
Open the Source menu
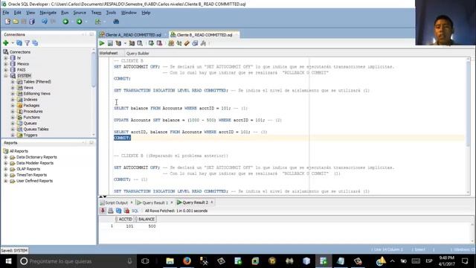point(80,13)
